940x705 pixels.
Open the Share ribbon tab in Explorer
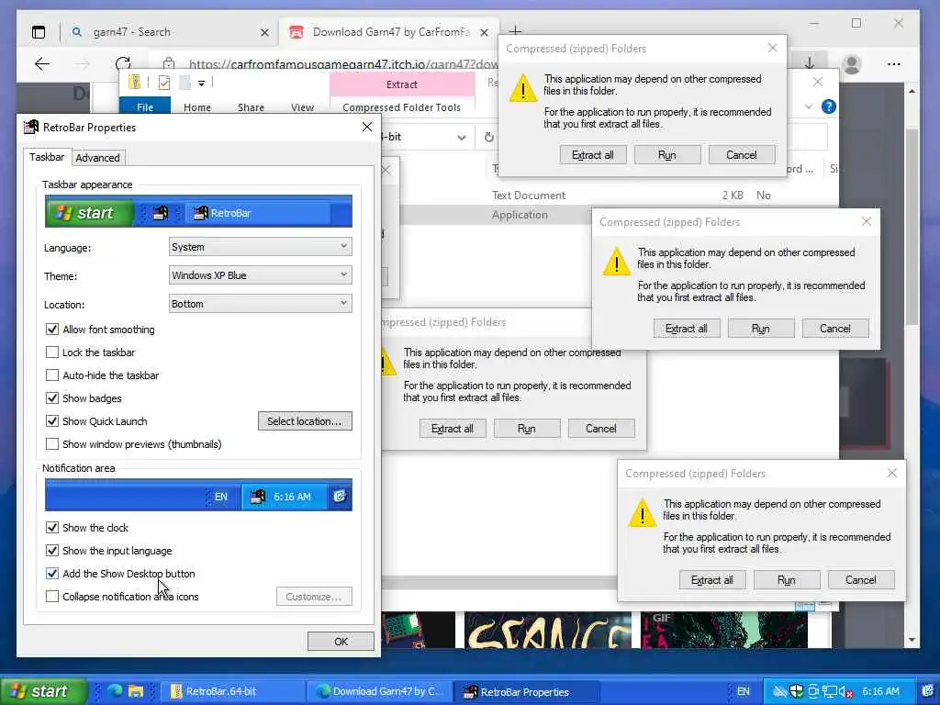click(x=251, y=107)
